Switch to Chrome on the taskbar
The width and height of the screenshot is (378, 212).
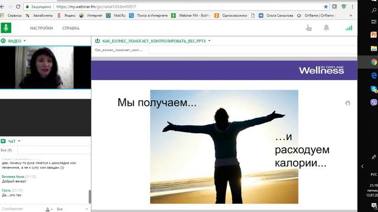(374, 62)
